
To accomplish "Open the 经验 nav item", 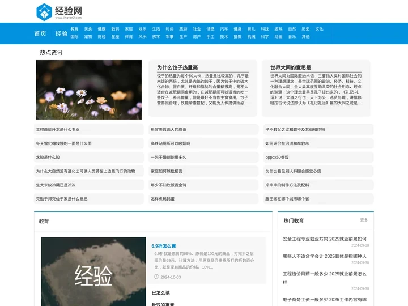I will click(x=61, y=33).
